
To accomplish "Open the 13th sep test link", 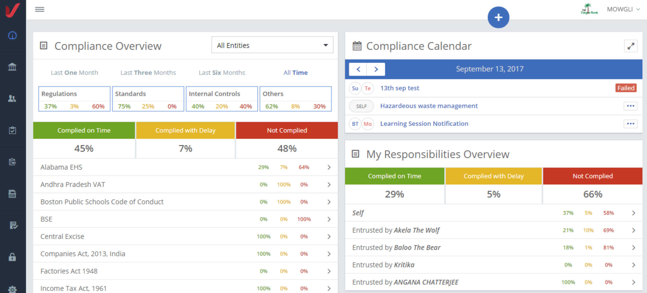I will pos(399,88).
